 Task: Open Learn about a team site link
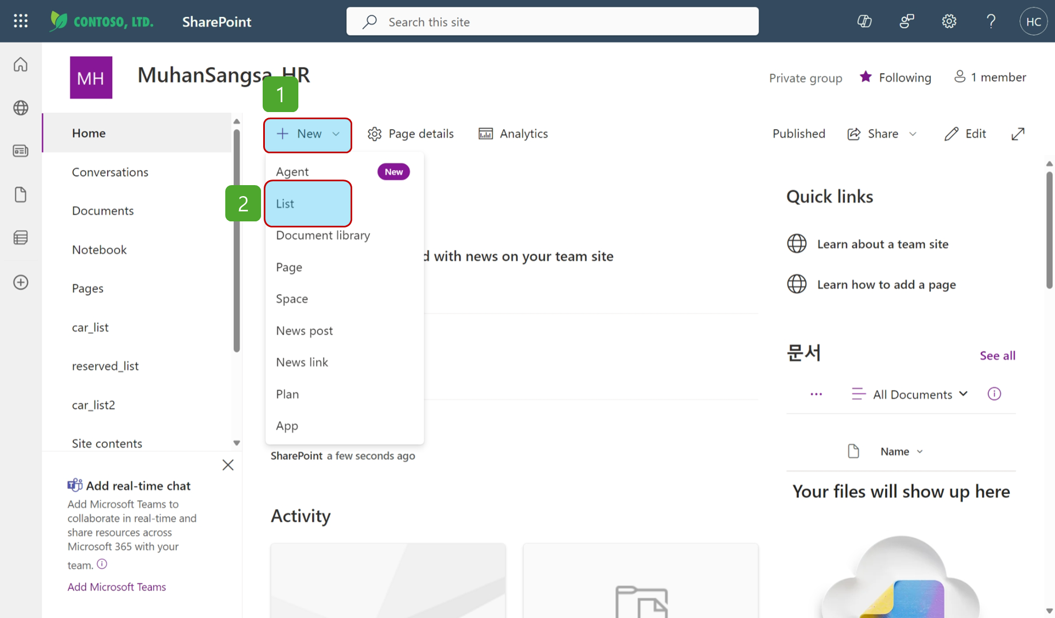pos(882,244)
